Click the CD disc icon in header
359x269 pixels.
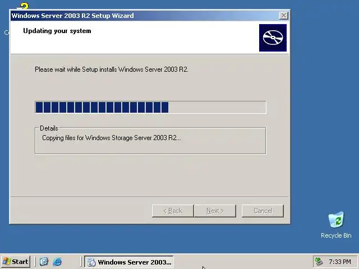tap(273, 38)
